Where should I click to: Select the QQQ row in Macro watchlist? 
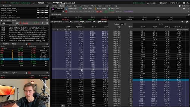tap(25, 59)
